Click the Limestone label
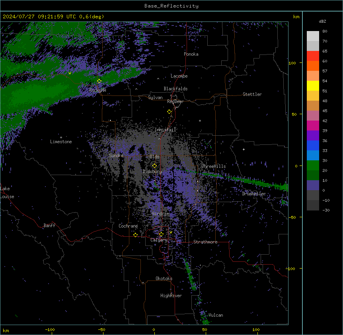 (x=61, y=142)
